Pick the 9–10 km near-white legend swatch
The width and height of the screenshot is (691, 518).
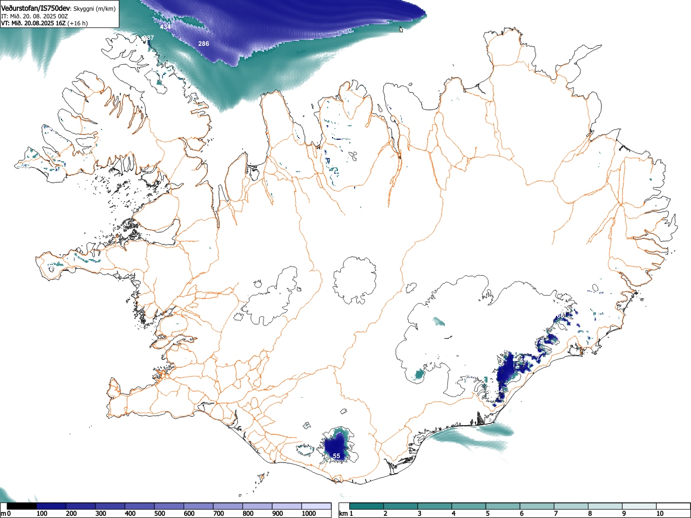pos(639,506)
